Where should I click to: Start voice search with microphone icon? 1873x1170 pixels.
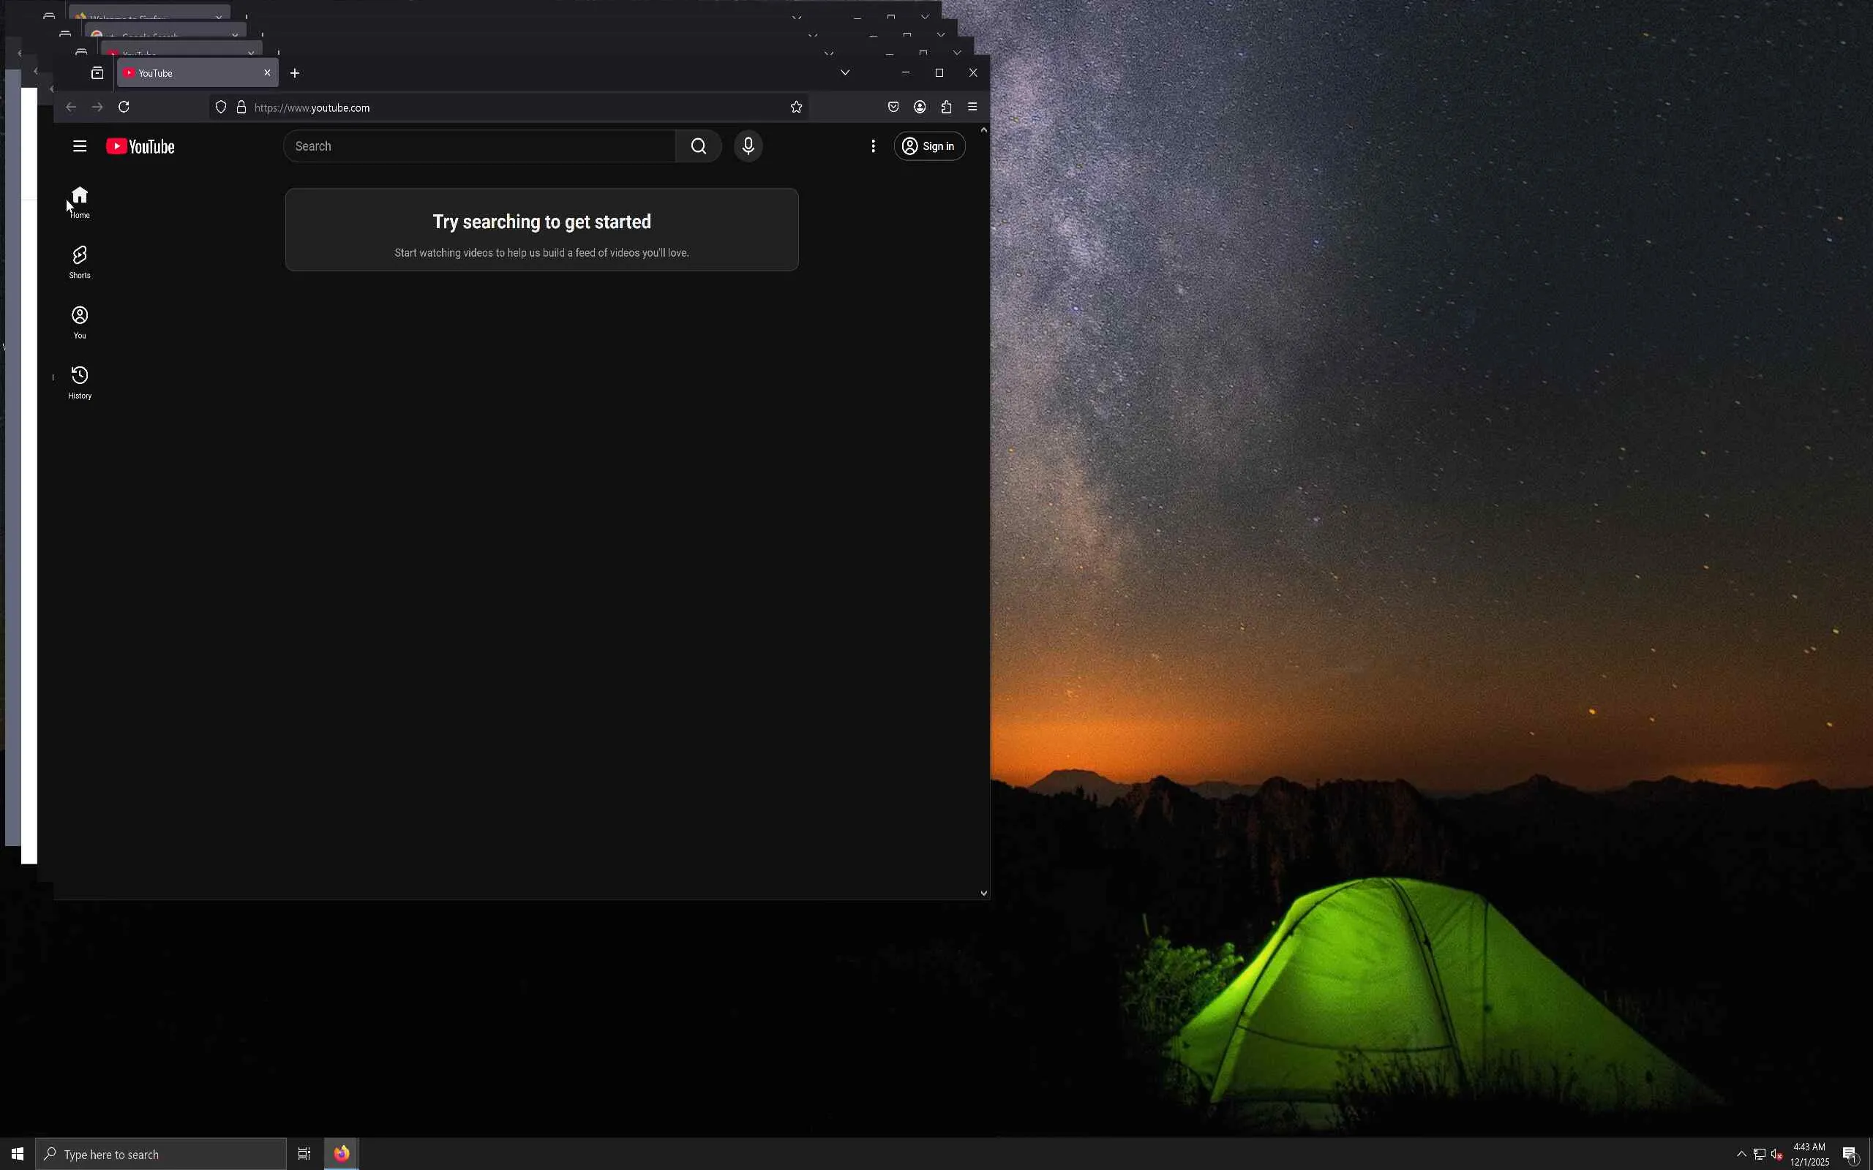click(x=748, y=146)
